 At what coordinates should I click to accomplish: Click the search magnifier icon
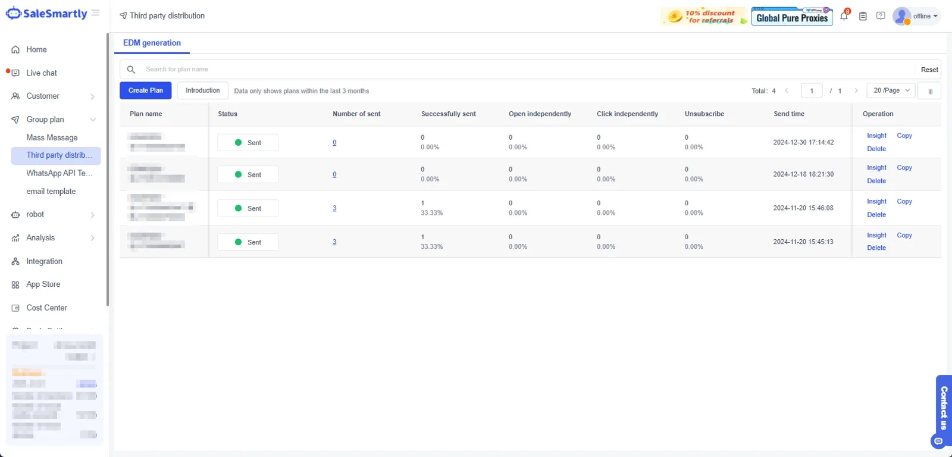tap(131, 70)
